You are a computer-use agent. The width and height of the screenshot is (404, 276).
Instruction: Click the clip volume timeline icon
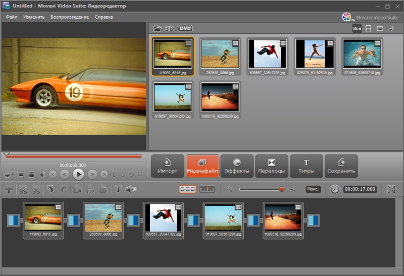(x=78, y=189)
